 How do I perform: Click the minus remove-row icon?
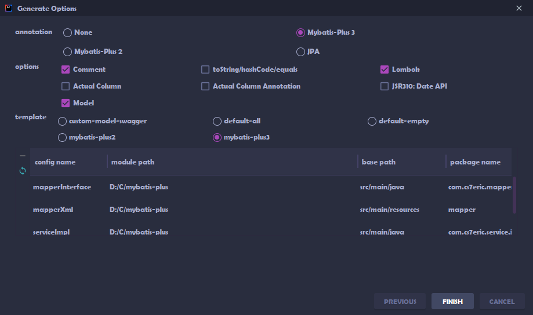pos(23,156)
